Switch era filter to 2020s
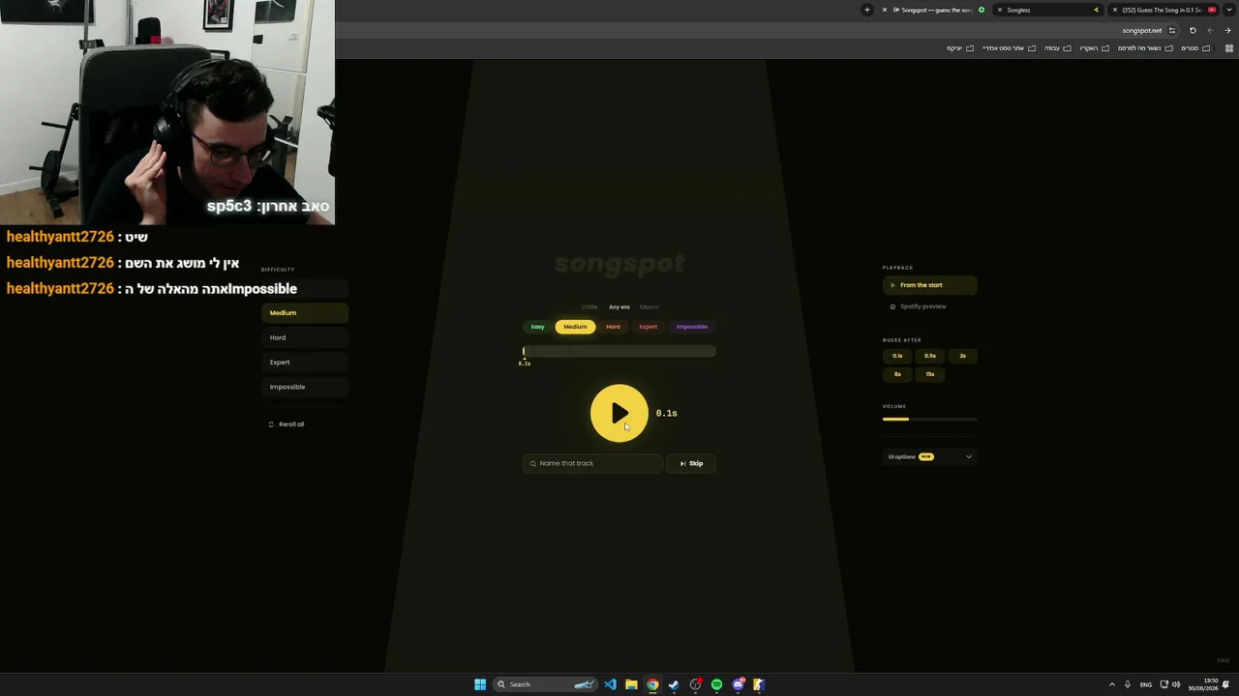This screenshot has width=1239, height=696. click(x=589, y=307)
